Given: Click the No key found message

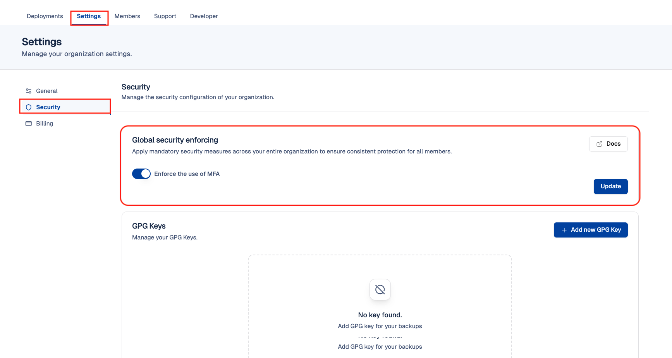Looking at the screenshot, I should click(x=380, y=315).
